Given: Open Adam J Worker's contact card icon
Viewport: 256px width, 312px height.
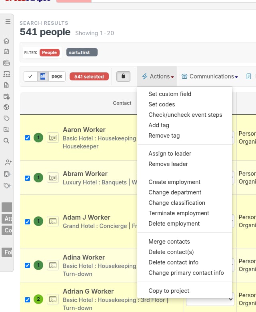Looking at the screenshot, I should click(53, 221).
